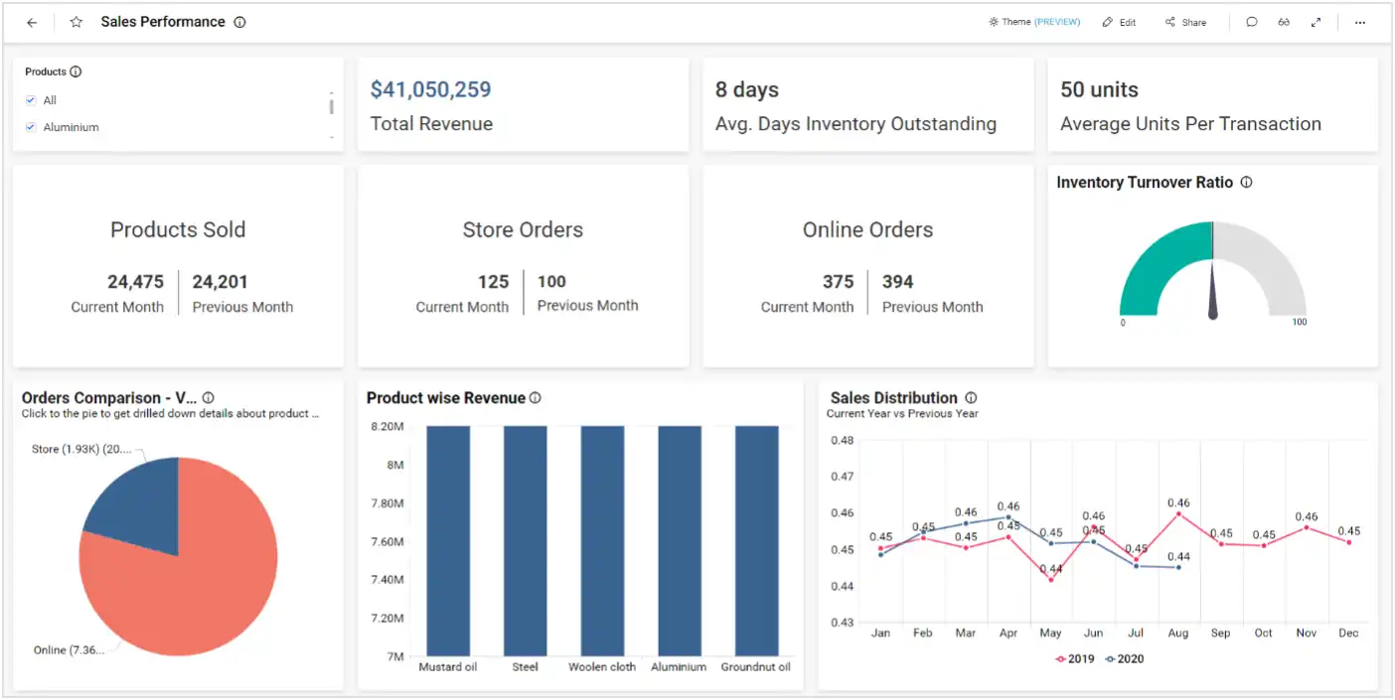Click the back arrow to exit the dashboard
The width and height of the screenshot is (1395, 700).
(31, 21)
